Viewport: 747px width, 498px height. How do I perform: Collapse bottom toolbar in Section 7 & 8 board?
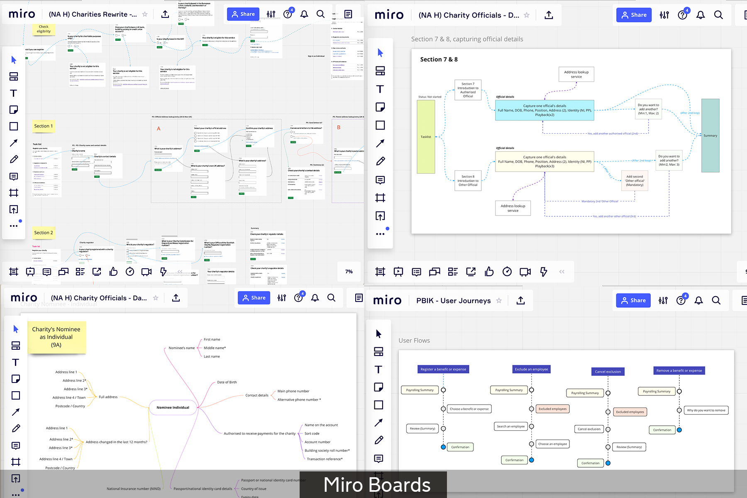click(x=561, y=272)
